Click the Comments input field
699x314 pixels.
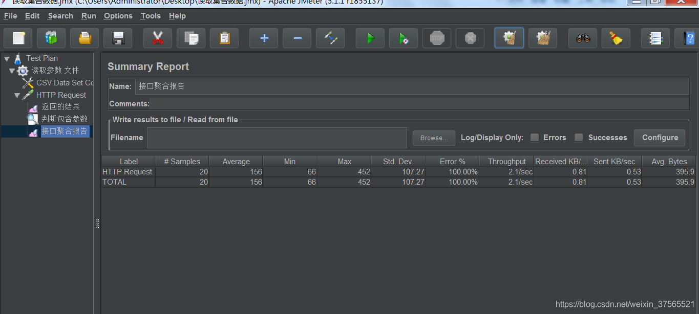tap(419, 104)
